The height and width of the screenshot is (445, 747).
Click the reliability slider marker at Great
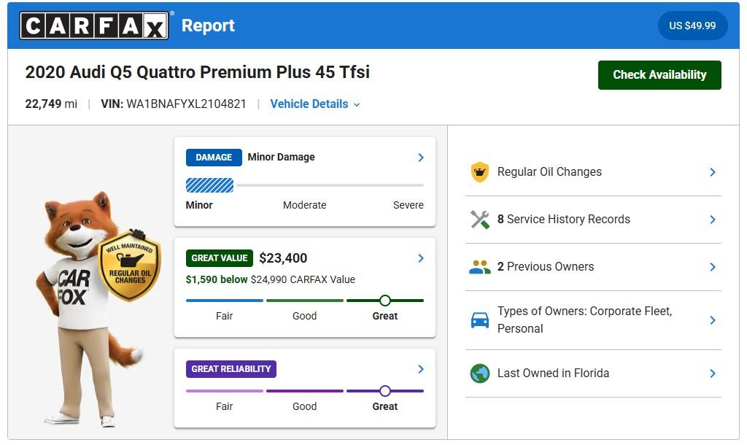pos(385,391)
